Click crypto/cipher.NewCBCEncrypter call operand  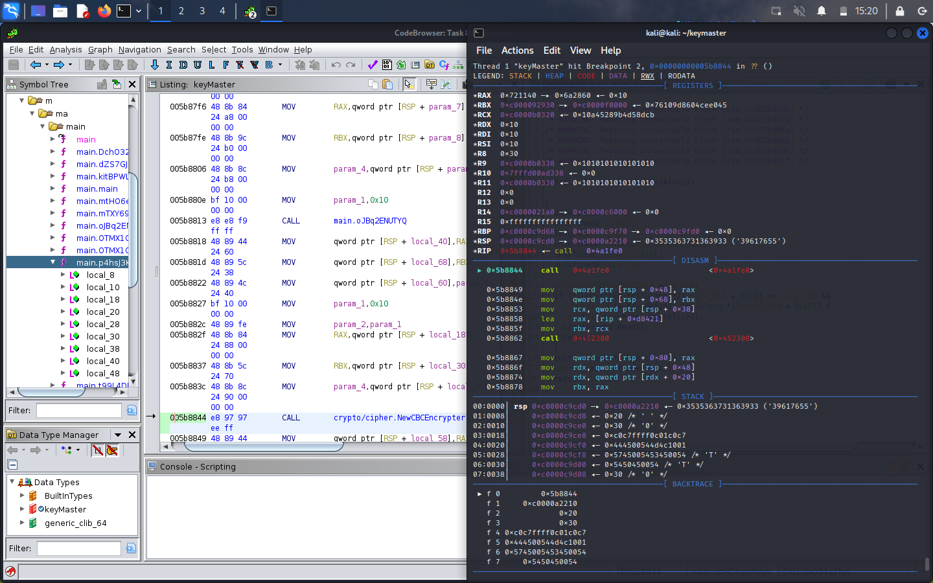399,418
